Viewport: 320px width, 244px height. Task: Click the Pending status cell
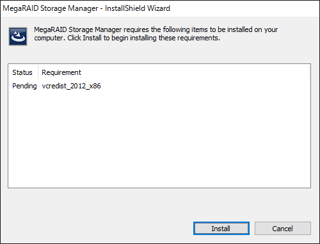tap(24, 86)
